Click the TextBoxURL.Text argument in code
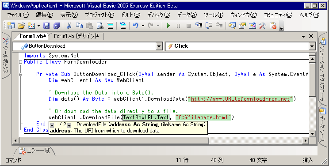 pos(146,117)
